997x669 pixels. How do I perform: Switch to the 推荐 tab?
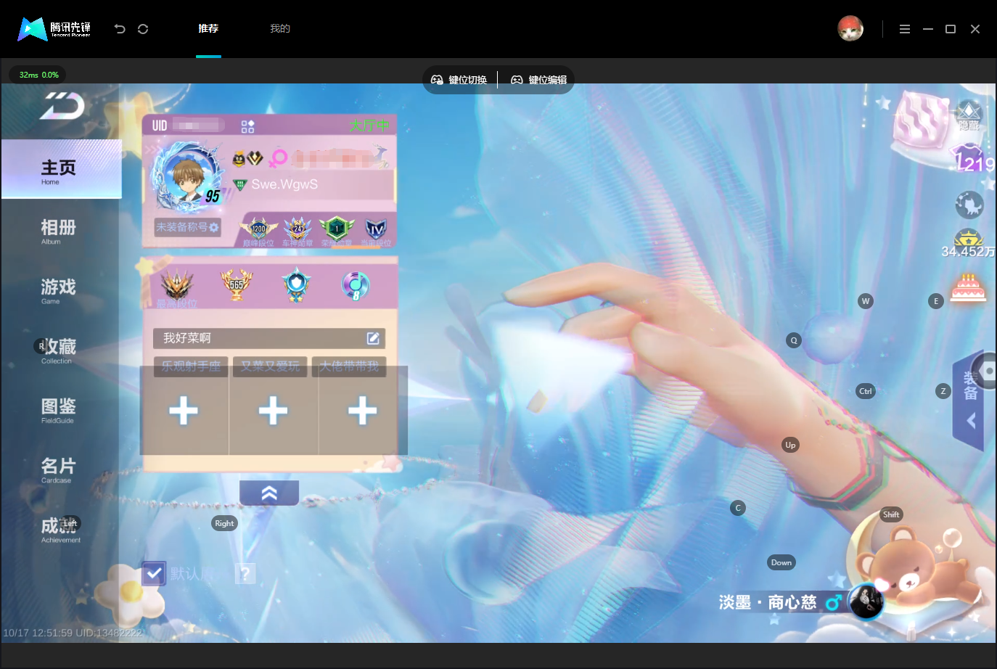(x=208, y=28)
